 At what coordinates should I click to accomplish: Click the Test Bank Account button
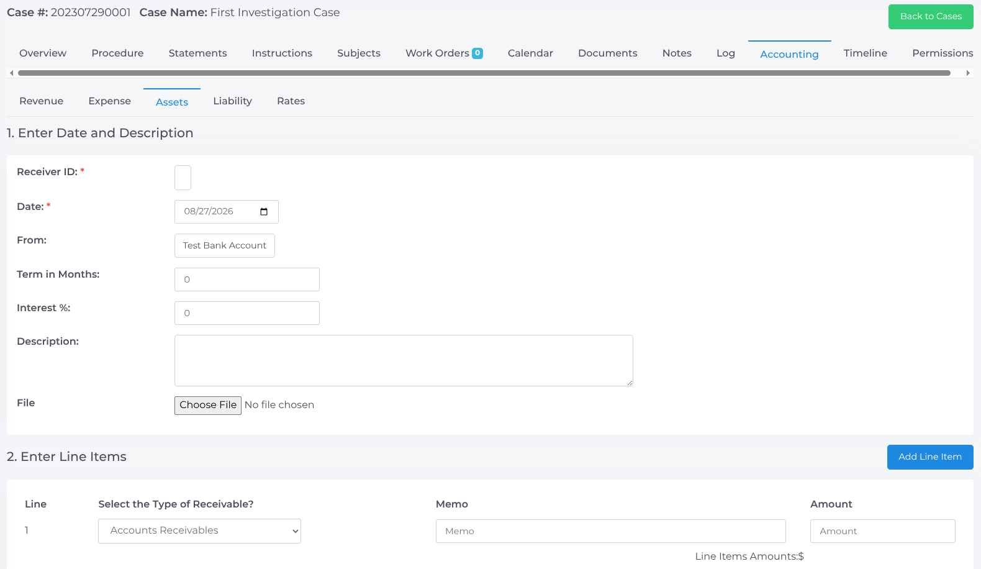click(x=225, y=245)
